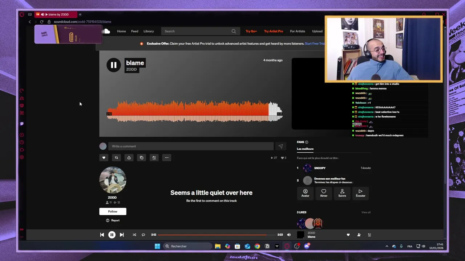Image resolution: width=465 pixels, height=261 pixels.
Task: Open Try Go+ link
Action: tap(251, 31)
